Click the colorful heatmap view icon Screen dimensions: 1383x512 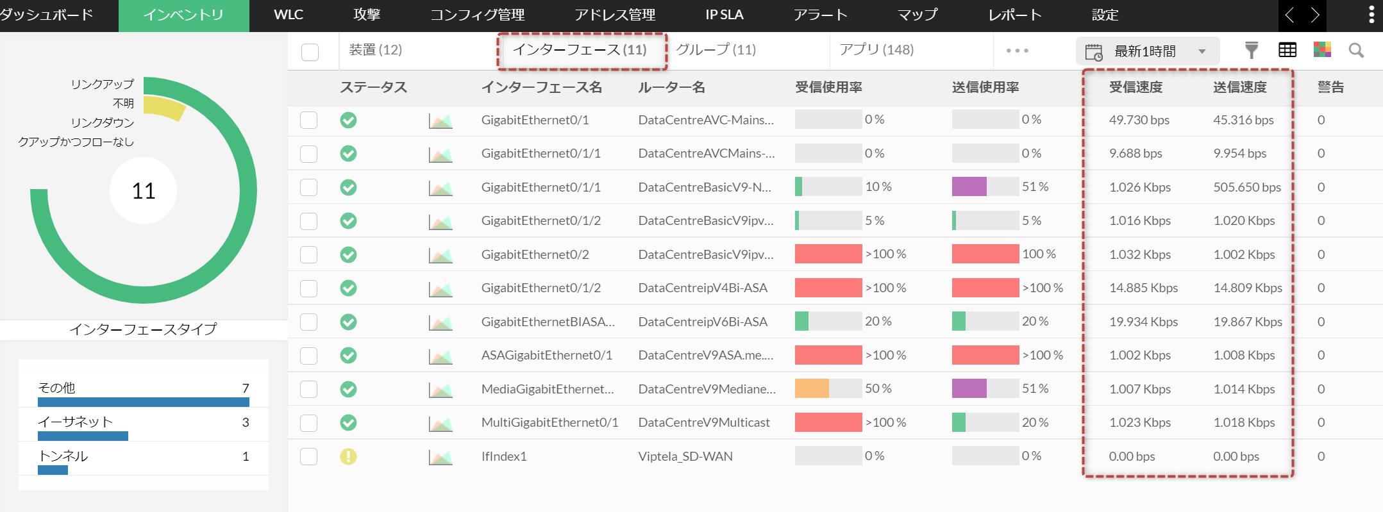1322,50
